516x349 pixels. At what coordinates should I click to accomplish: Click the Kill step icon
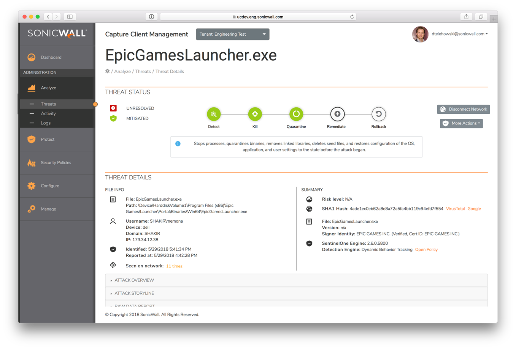pyautogui.click(x=255, y=114)
